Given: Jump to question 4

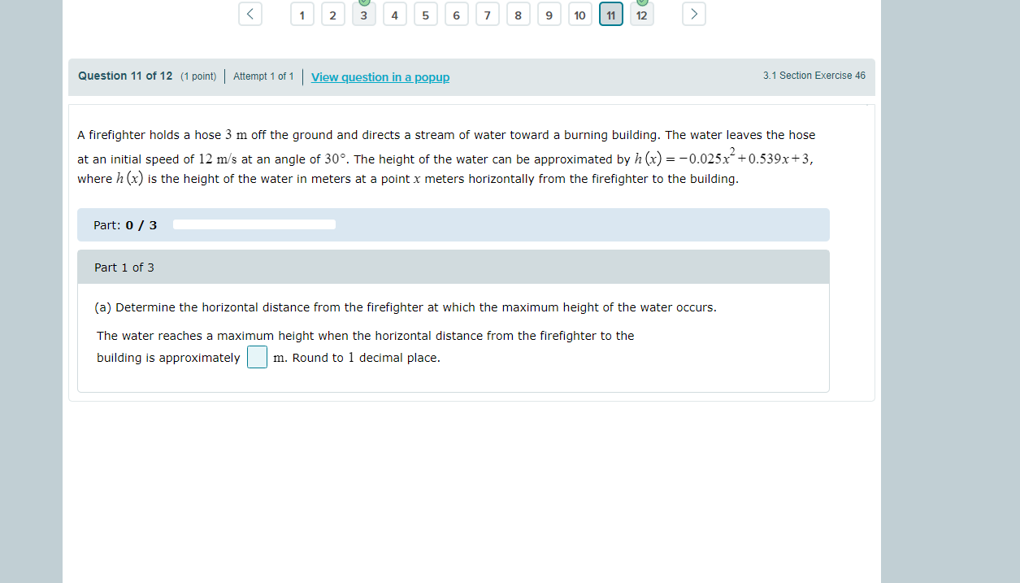Looking at the screenshot, I should pos(395,15).
